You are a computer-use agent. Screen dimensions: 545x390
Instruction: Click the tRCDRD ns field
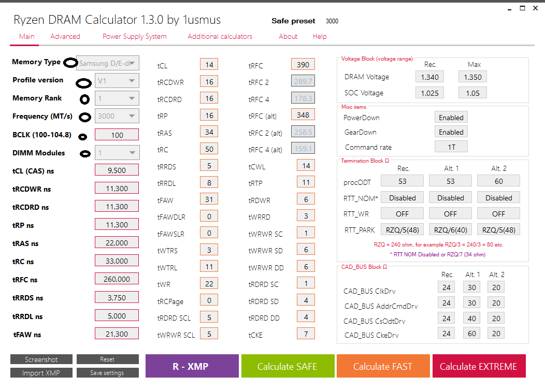pos(117,207)
